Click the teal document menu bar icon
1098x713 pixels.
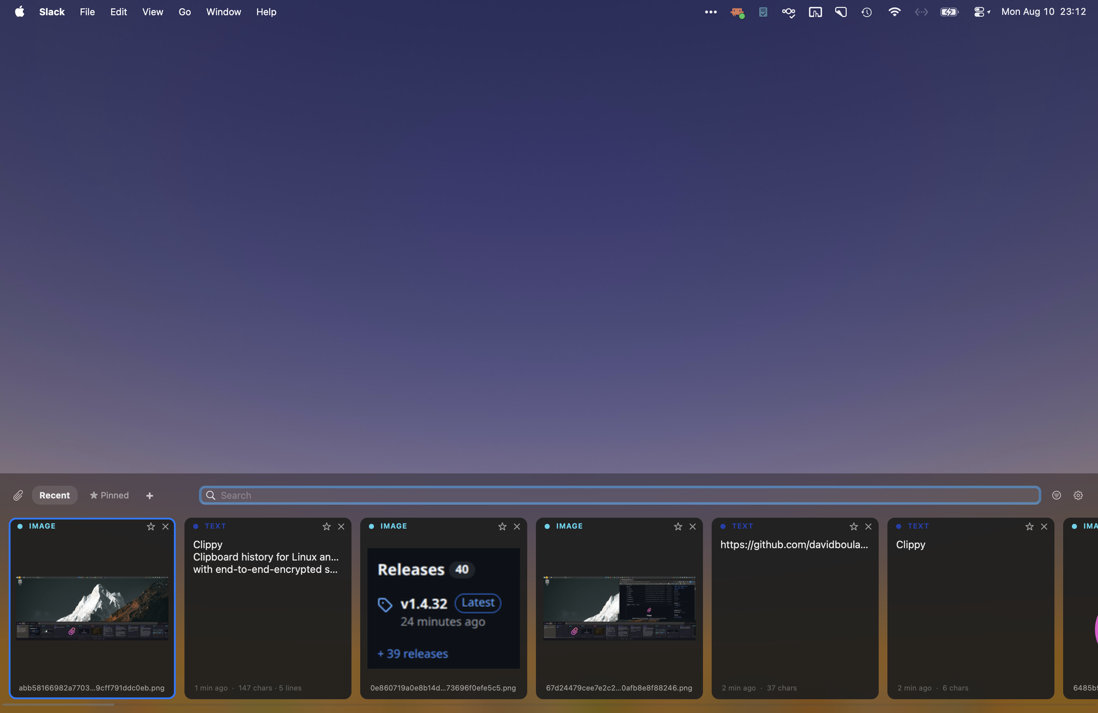click(763, 12)
